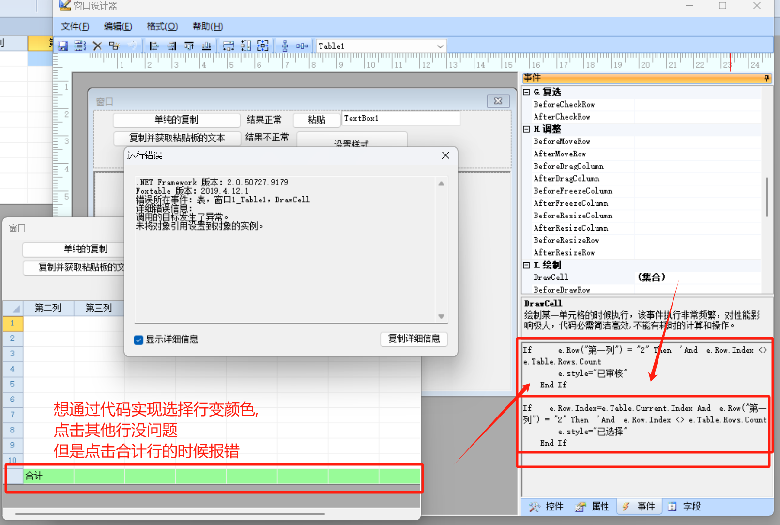Collapse the H 调整 event group

(527, 129)
